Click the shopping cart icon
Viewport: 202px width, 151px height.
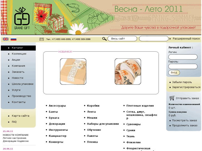(x=172, y=98)
